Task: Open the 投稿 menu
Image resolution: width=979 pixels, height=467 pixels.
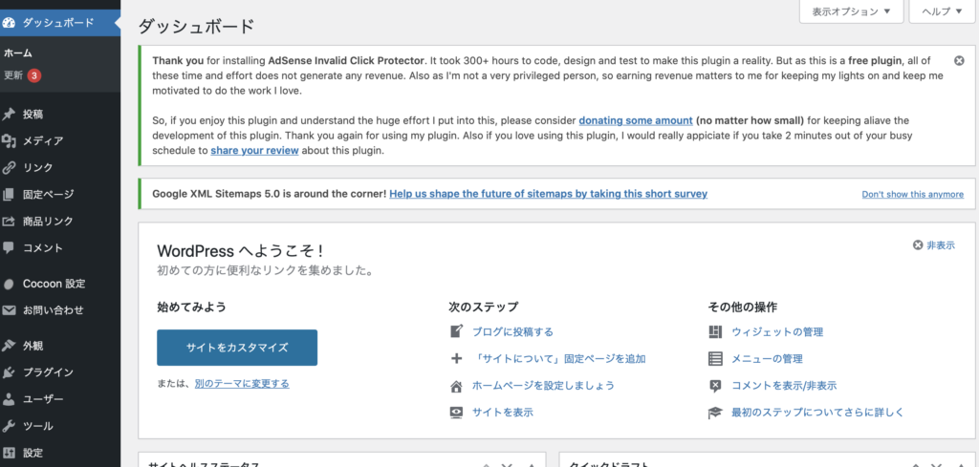Action: tap(60, 114)
